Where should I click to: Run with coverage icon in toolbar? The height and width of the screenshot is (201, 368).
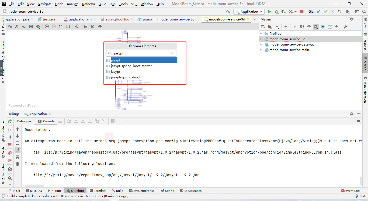pos(283,12)
